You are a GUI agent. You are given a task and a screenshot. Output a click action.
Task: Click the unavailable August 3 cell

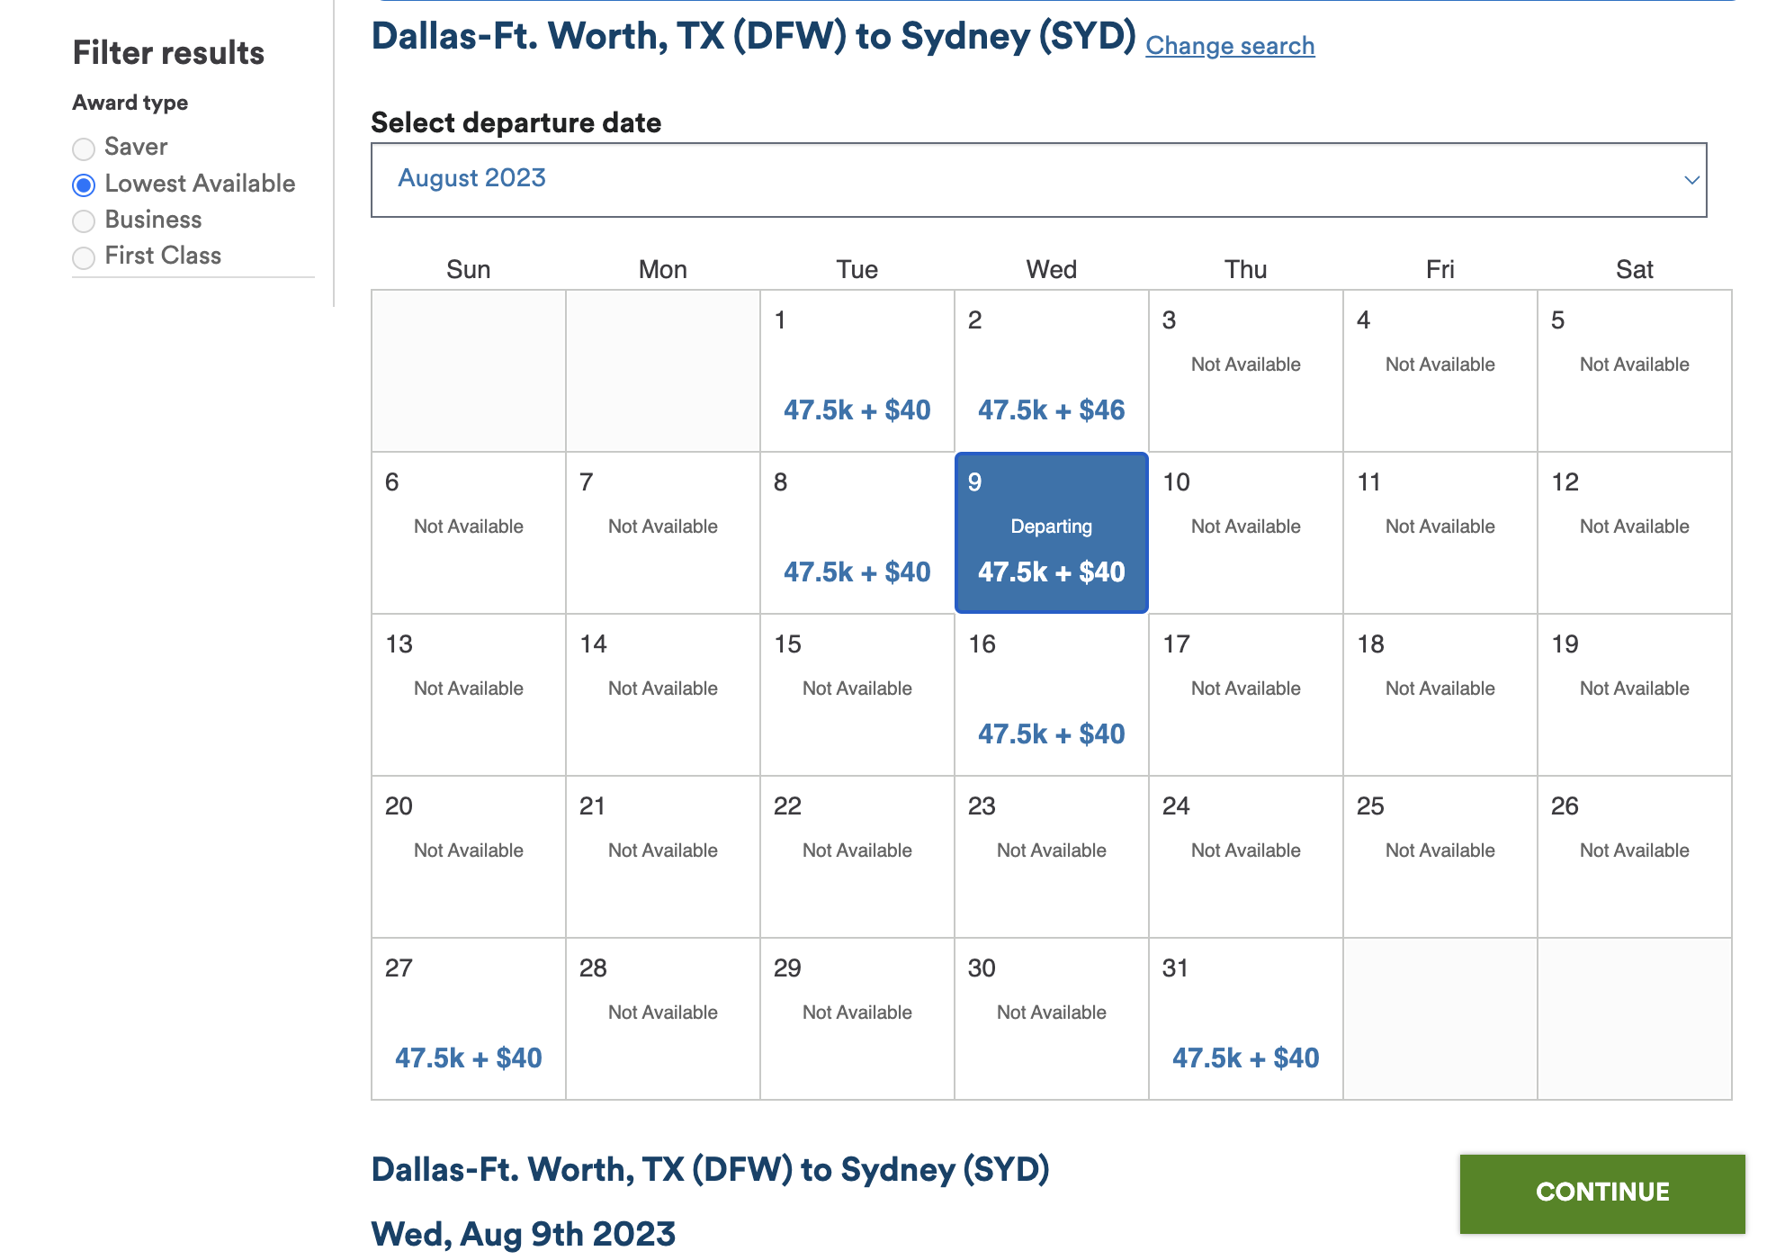pos(1246,371)
